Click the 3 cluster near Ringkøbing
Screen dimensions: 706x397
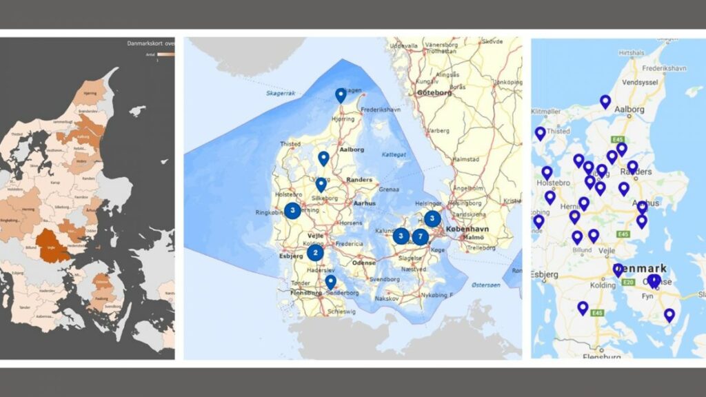[x=293, y=210]
